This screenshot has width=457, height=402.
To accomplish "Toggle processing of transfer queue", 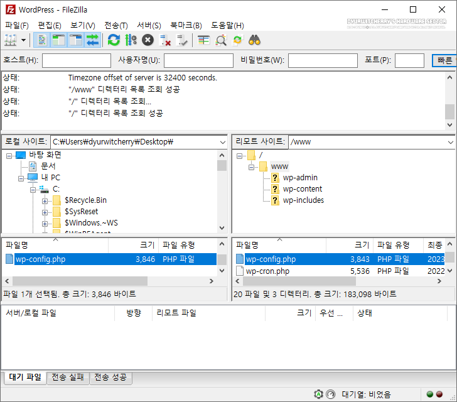I will tap(131, 40).
